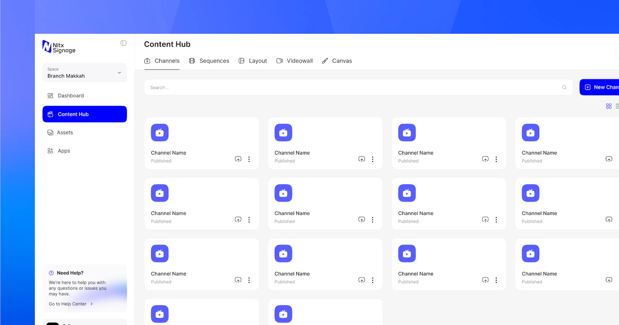The width and height of the screenshot is (619, 325).
Task: Open channel thumbnail of fourth card, second row
Action: [x=530, y=193]
